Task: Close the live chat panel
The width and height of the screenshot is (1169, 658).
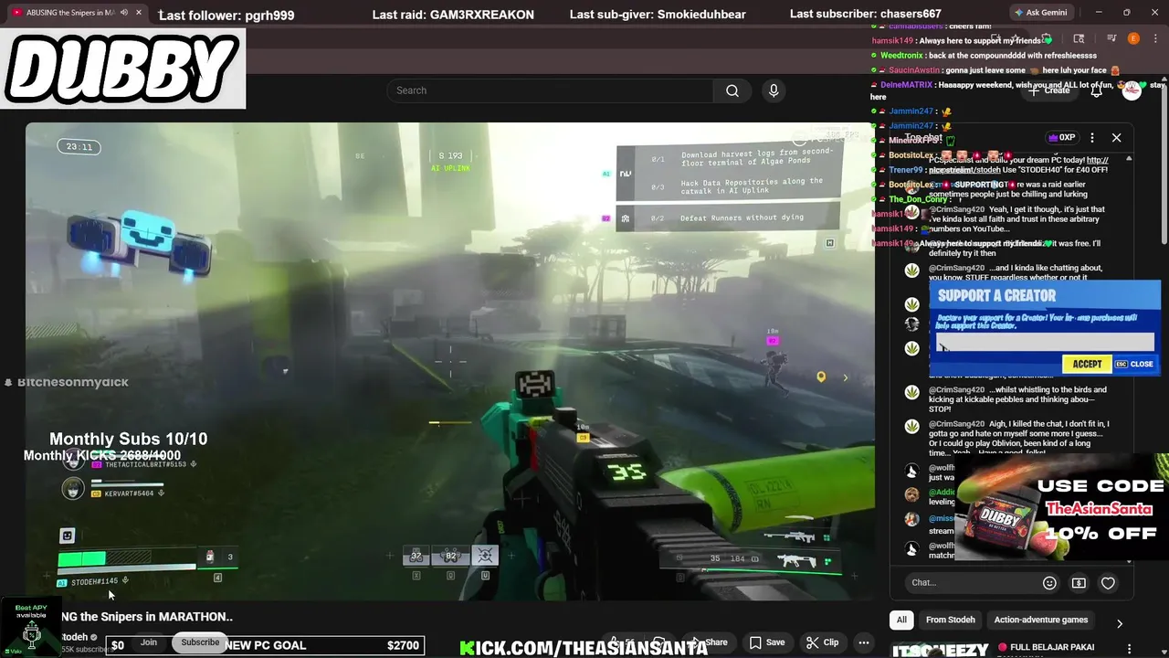Action: pos(1116,137)
